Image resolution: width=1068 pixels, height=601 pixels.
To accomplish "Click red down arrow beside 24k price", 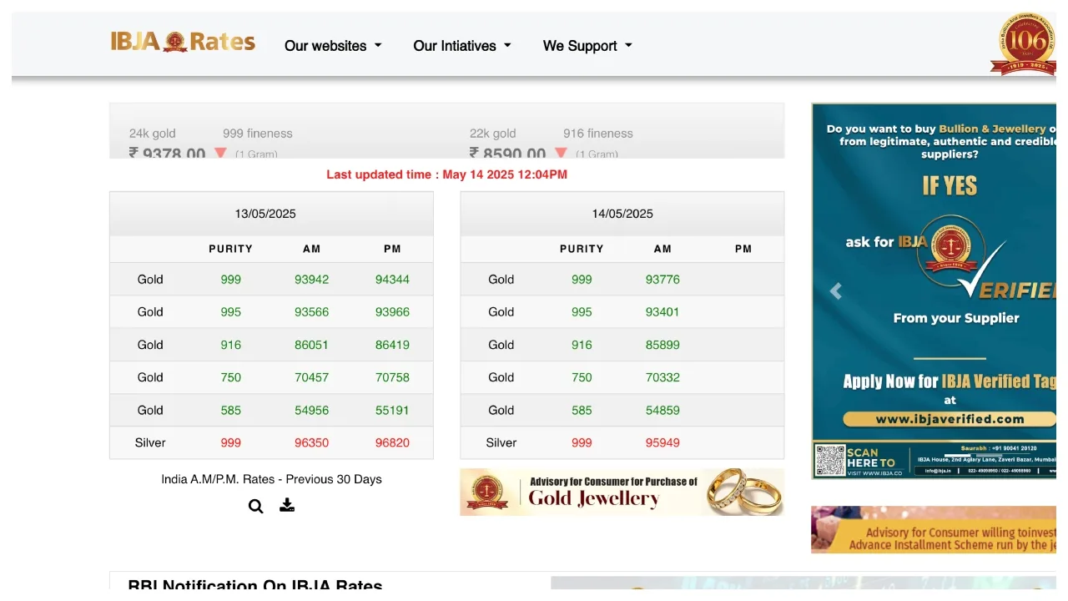I will (x=220, y=153).
